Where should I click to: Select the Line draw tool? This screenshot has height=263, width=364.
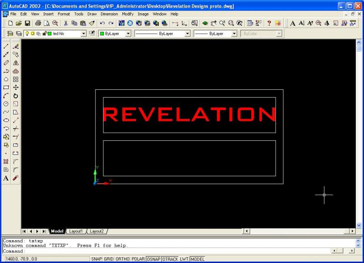6,46
